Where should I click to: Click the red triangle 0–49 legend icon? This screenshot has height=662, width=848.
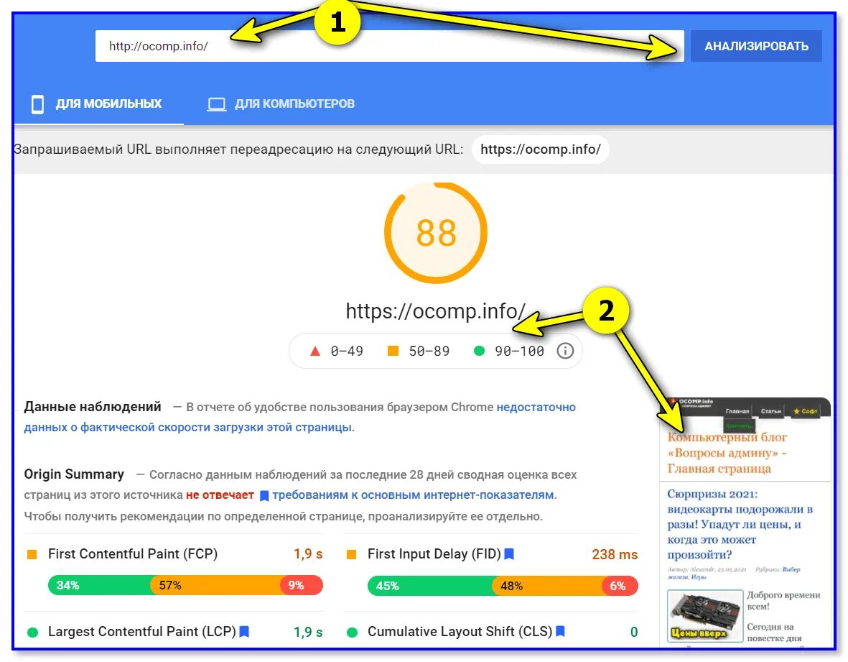[314, 351]
